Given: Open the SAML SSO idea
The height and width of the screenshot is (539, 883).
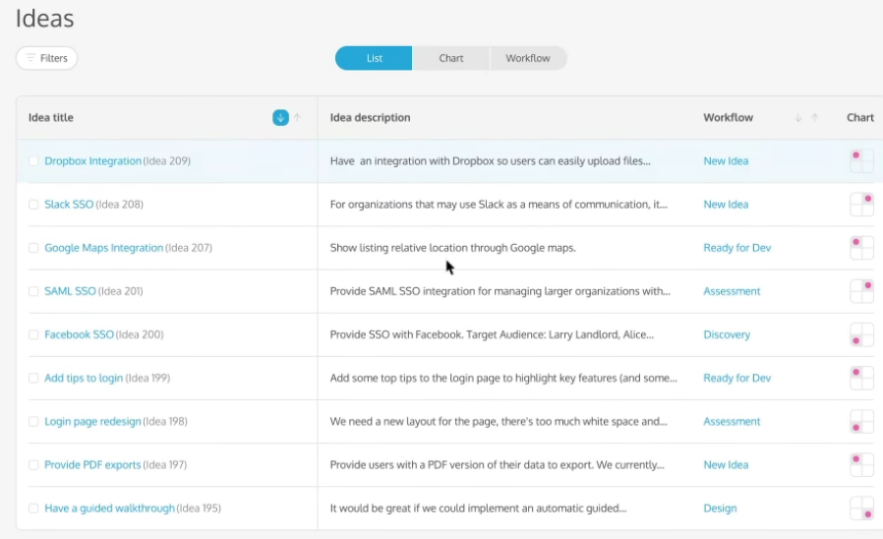Looking at the screenshot, I should point(70,291).
